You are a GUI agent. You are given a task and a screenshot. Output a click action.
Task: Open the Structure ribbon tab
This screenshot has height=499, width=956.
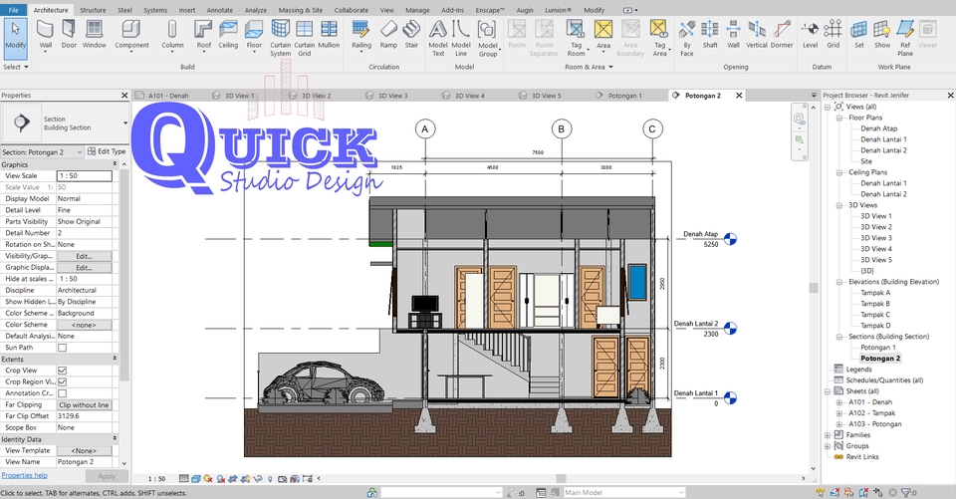(93, 10)
